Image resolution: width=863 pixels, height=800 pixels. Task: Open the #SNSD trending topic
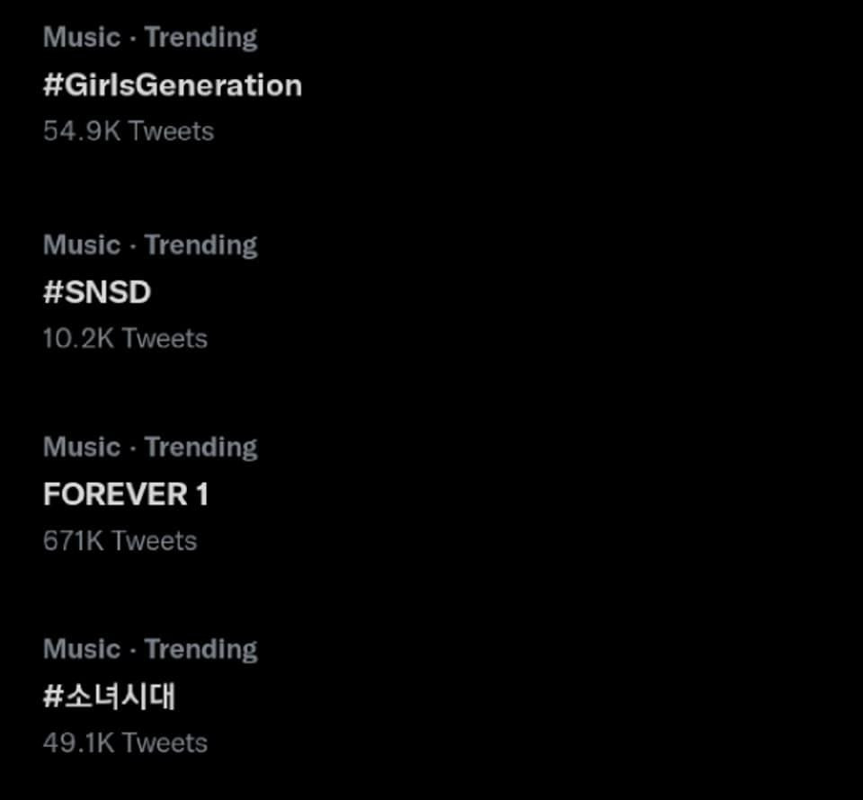(x=97, y=292)
